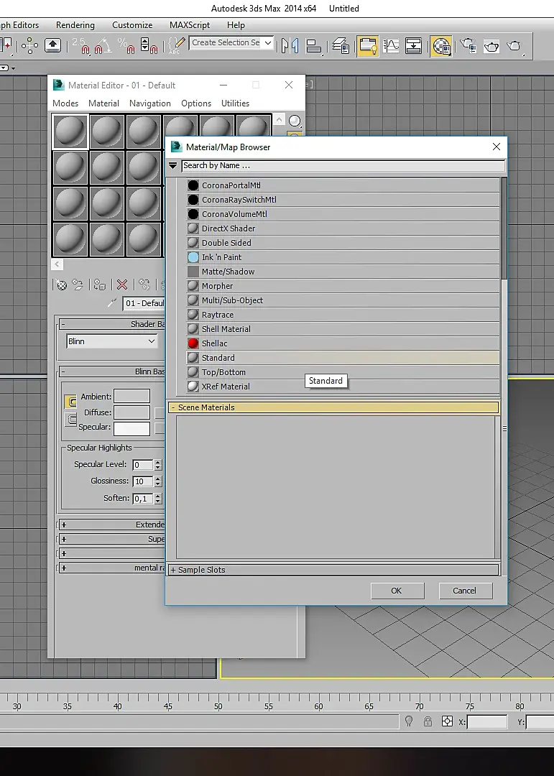Screen dimensions: 554x776
Task: Open Material/Map Browser options arrow
Action: tap(172, 166)
